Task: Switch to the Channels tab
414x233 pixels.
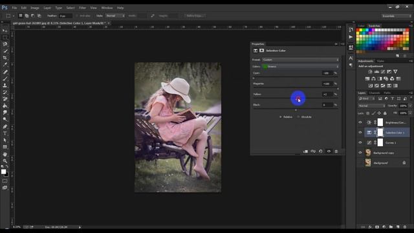Action: pos(375,93)
